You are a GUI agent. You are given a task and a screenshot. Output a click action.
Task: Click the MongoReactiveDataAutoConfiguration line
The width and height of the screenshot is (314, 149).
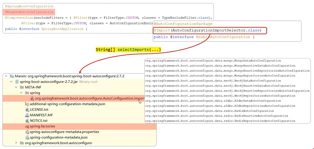click(220, 65)
